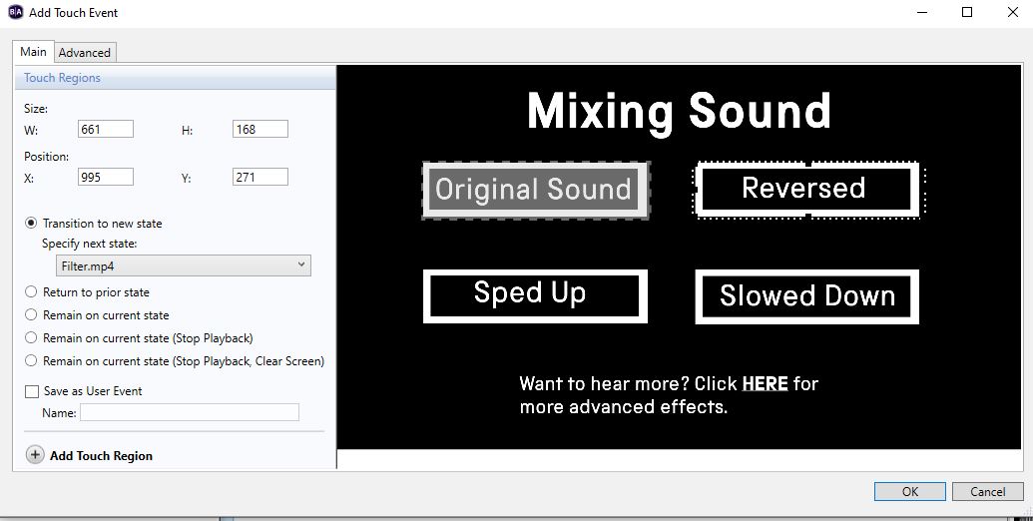Enable the Save as User Event checkbox
Viewport: 1033px width, 521px height.
[32, 391]
